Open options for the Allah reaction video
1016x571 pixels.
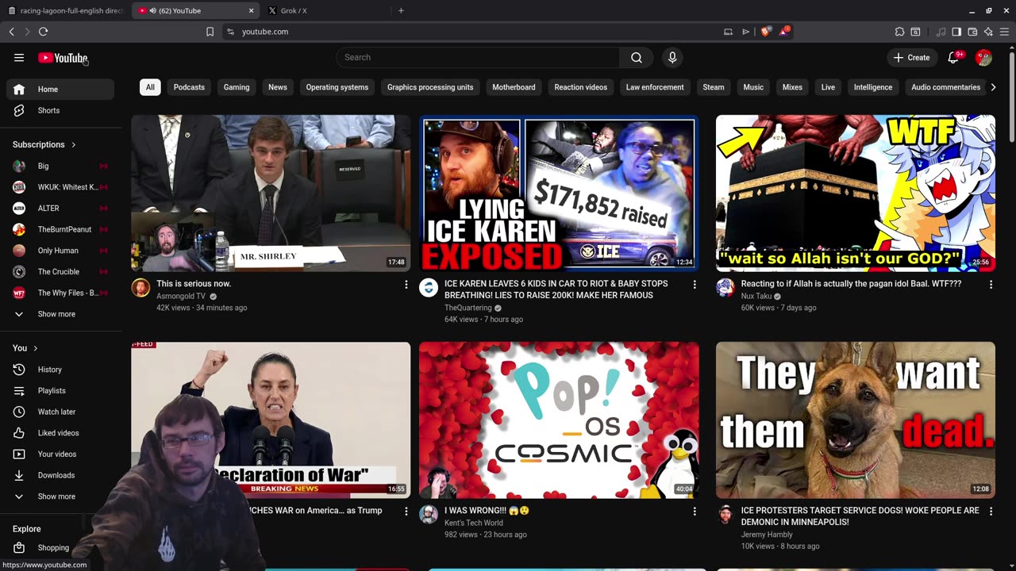tap(991, 285)
